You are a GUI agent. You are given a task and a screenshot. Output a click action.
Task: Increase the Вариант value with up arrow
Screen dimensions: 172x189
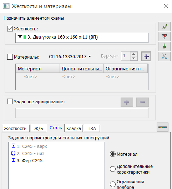133,54
